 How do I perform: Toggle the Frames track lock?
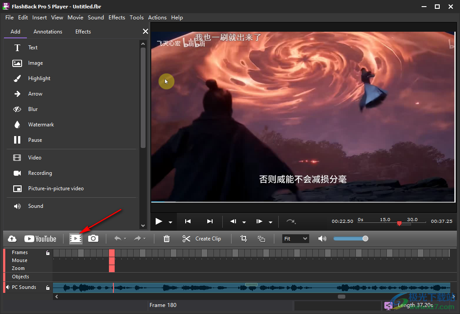(x=48, y=253)
